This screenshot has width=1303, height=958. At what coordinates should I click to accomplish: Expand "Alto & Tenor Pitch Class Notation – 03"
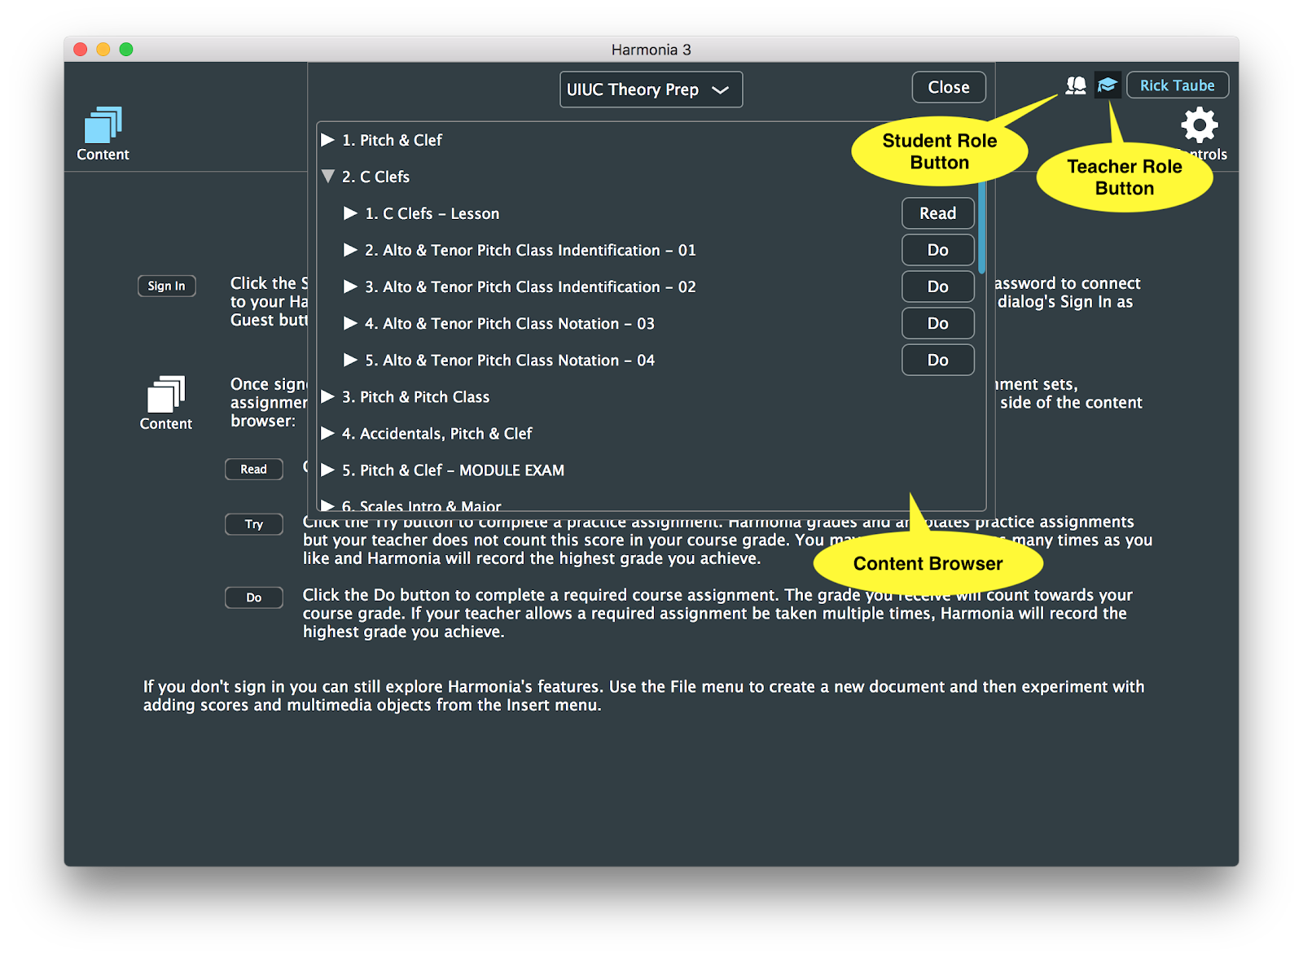351,323
